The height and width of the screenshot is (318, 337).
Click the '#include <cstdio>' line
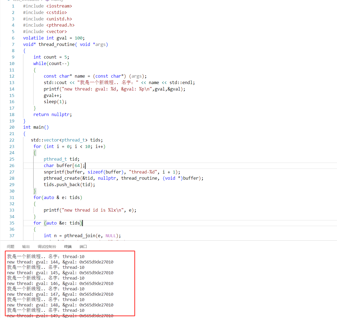[45, 12]
